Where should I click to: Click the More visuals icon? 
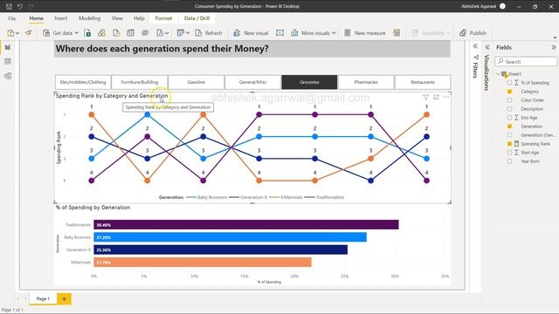coord(294,33)
